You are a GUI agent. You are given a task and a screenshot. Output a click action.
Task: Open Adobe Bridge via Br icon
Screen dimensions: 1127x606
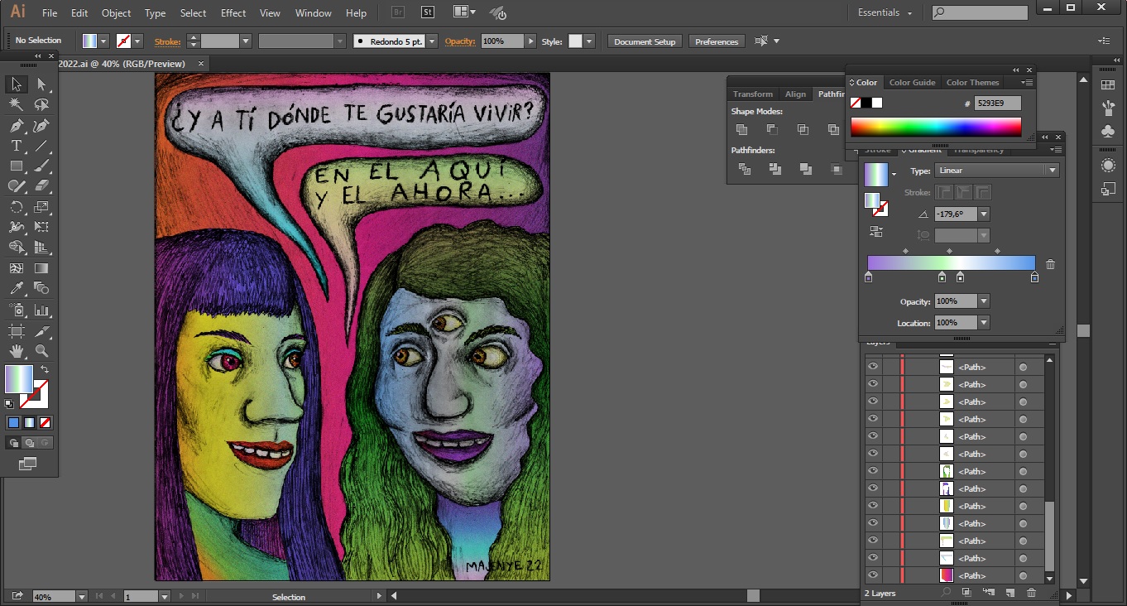[x=397, y=12]
